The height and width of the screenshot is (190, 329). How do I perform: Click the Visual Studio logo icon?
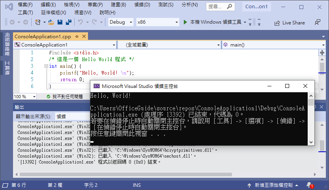pyautogui.click(x=9, y=7)
